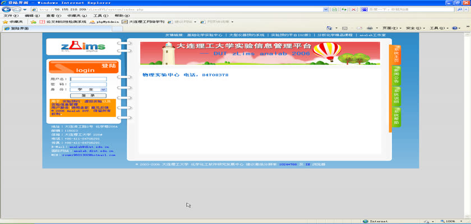Viewport: 471px width, 224px height.
Task: Open the 大连理工网络学刊 bookmark
Action: tap(144, 22)
